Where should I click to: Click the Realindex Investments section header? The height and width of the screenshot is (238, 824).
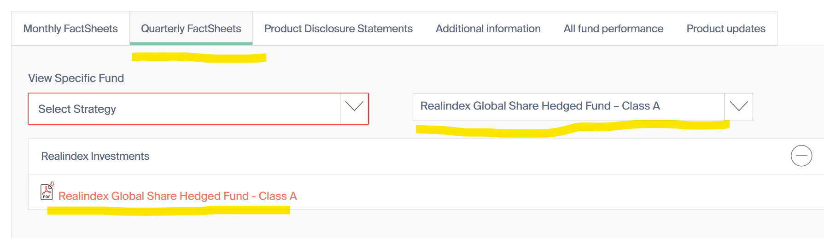[95, 156]
